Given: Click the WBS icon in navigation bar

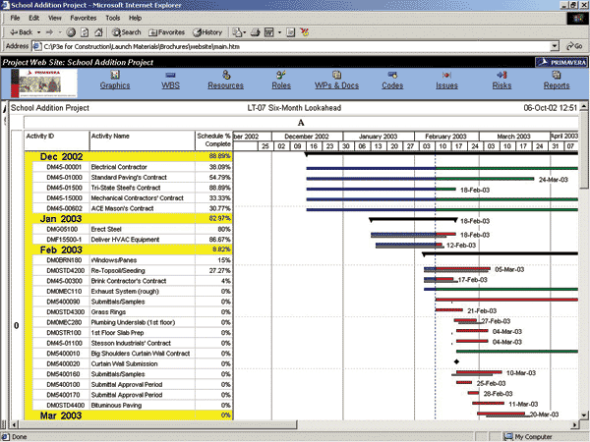Looking at the screenshot, I should [170, 75].
